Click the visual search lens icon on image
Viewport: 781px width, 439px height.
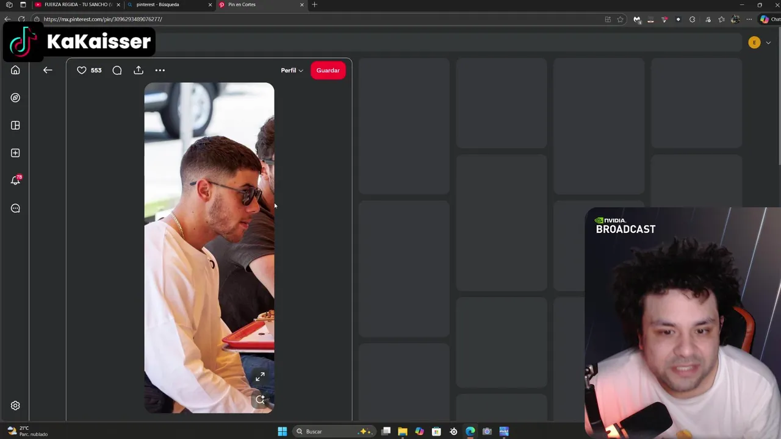pos(260,399)
